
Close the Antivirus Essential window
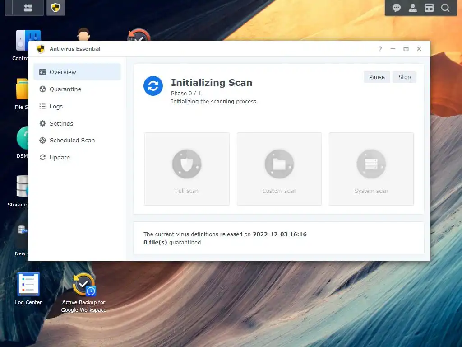pyautogui.click(x=419, y=49)
